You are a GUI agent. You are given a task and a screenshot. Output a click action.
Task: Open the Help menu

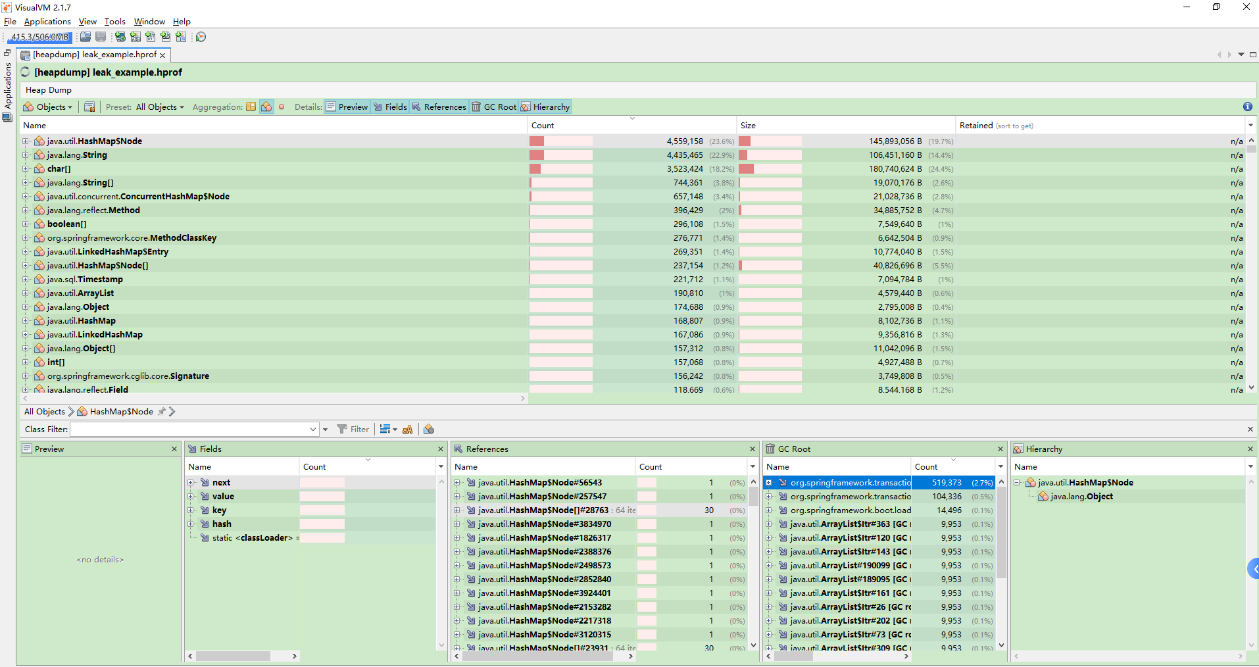pos(182,22)
